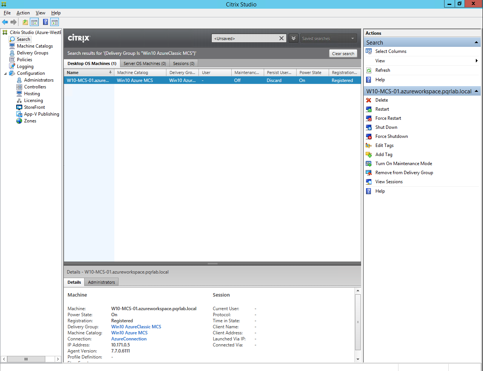The height and width of the screenshot is (371, 483).
Task: Open the View submenu arrow
Action: (x=476, y=61)
